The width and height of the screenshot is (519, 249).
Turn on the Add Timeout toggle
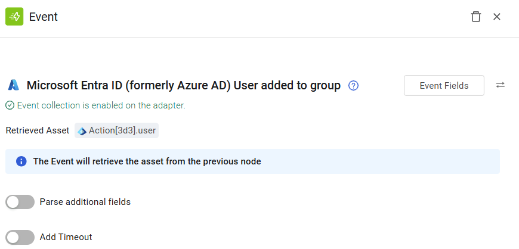pos(20,237)
